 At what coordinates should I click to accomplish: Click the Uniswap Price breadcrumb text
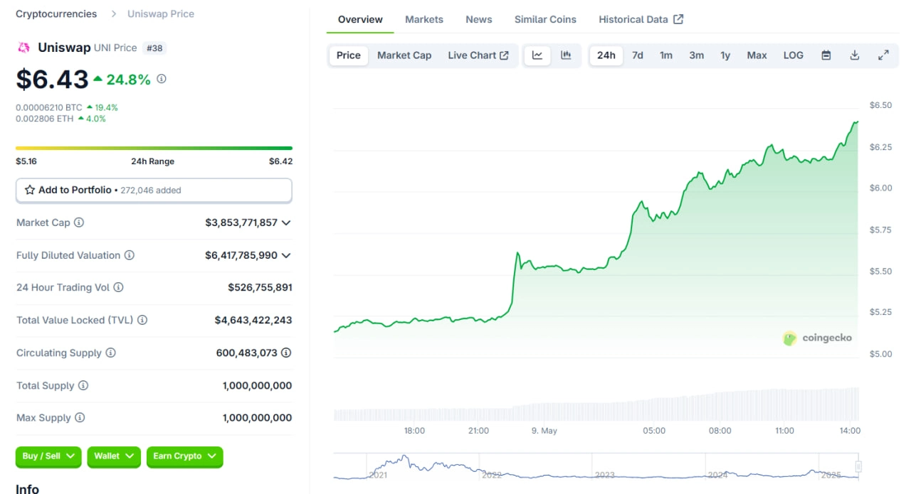(x=161, y=14)
